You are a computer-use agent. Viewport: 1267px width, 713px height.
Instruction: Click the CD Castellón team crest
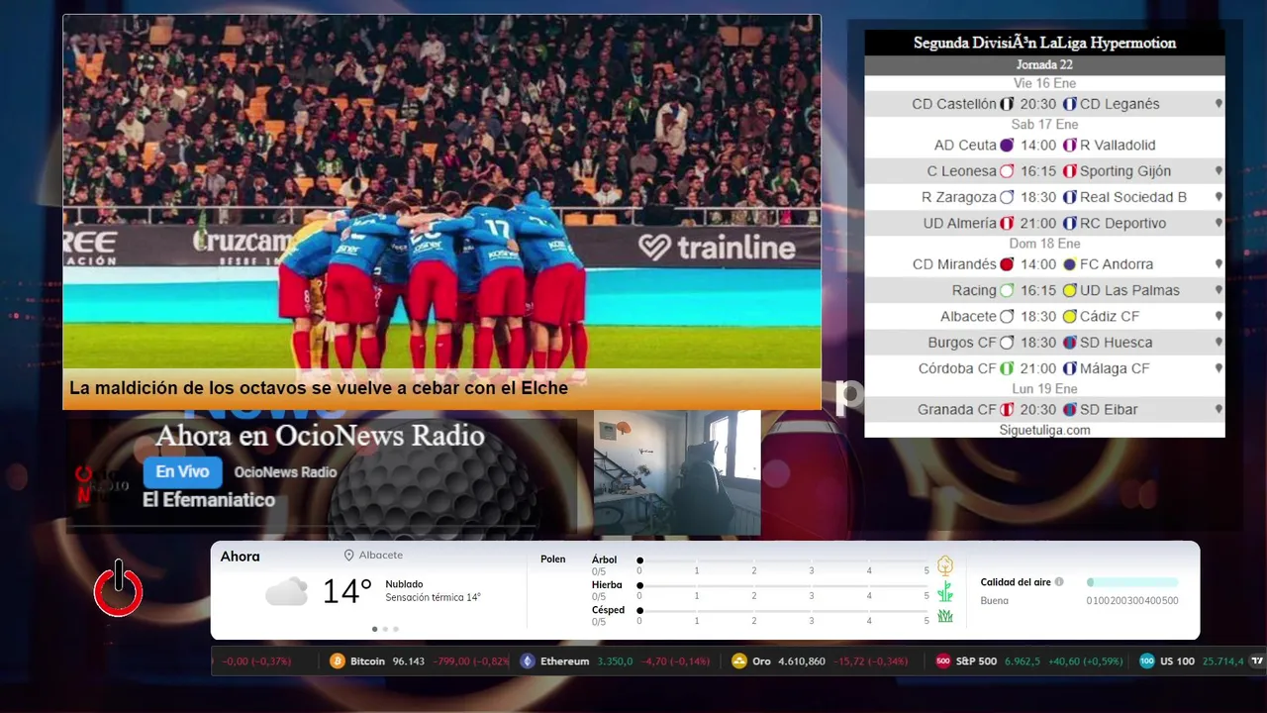1007,104
